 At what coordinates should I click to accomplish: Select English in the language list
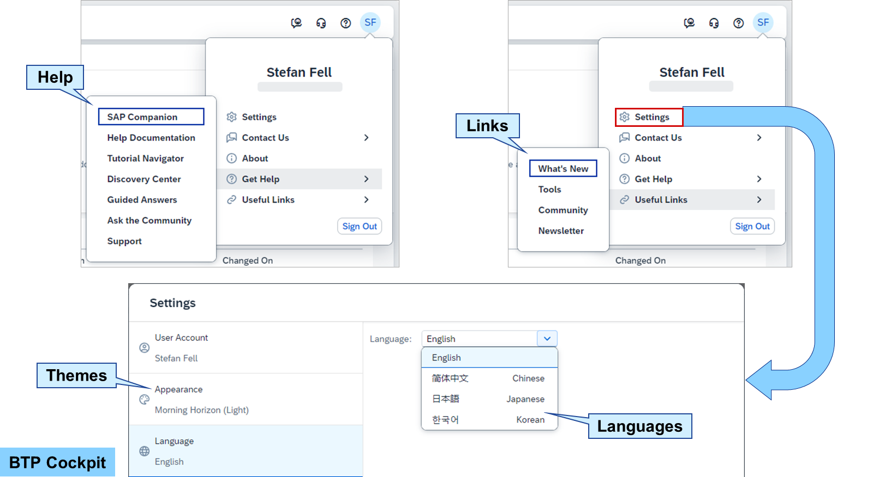pyautogui.click(x=489, y=358)
